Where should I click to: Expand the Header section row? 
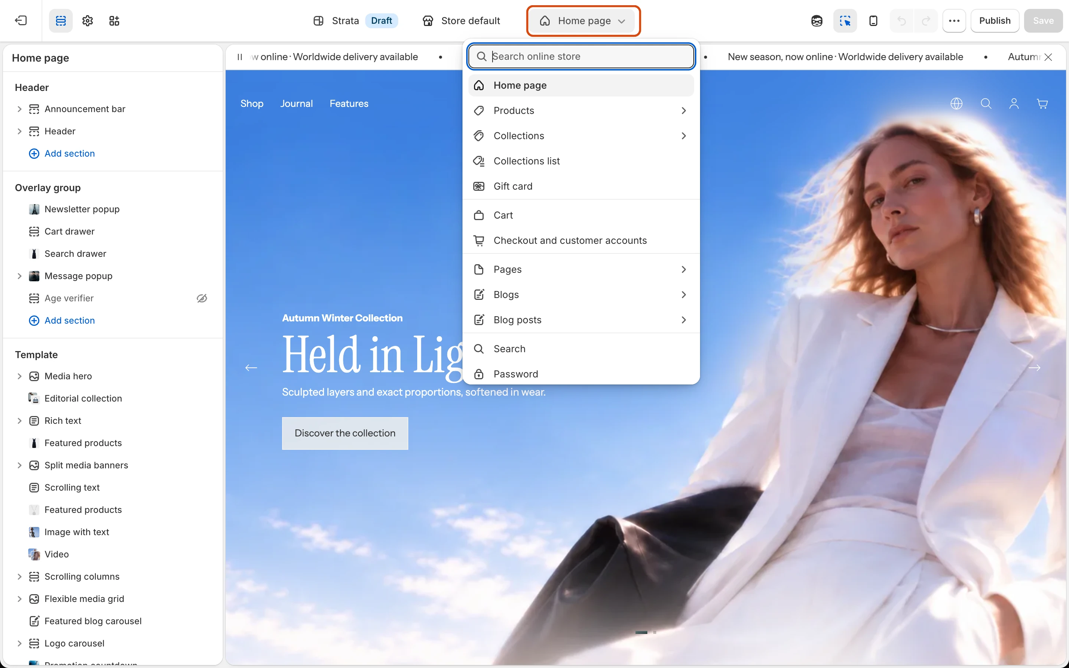[x=19, y=131]
